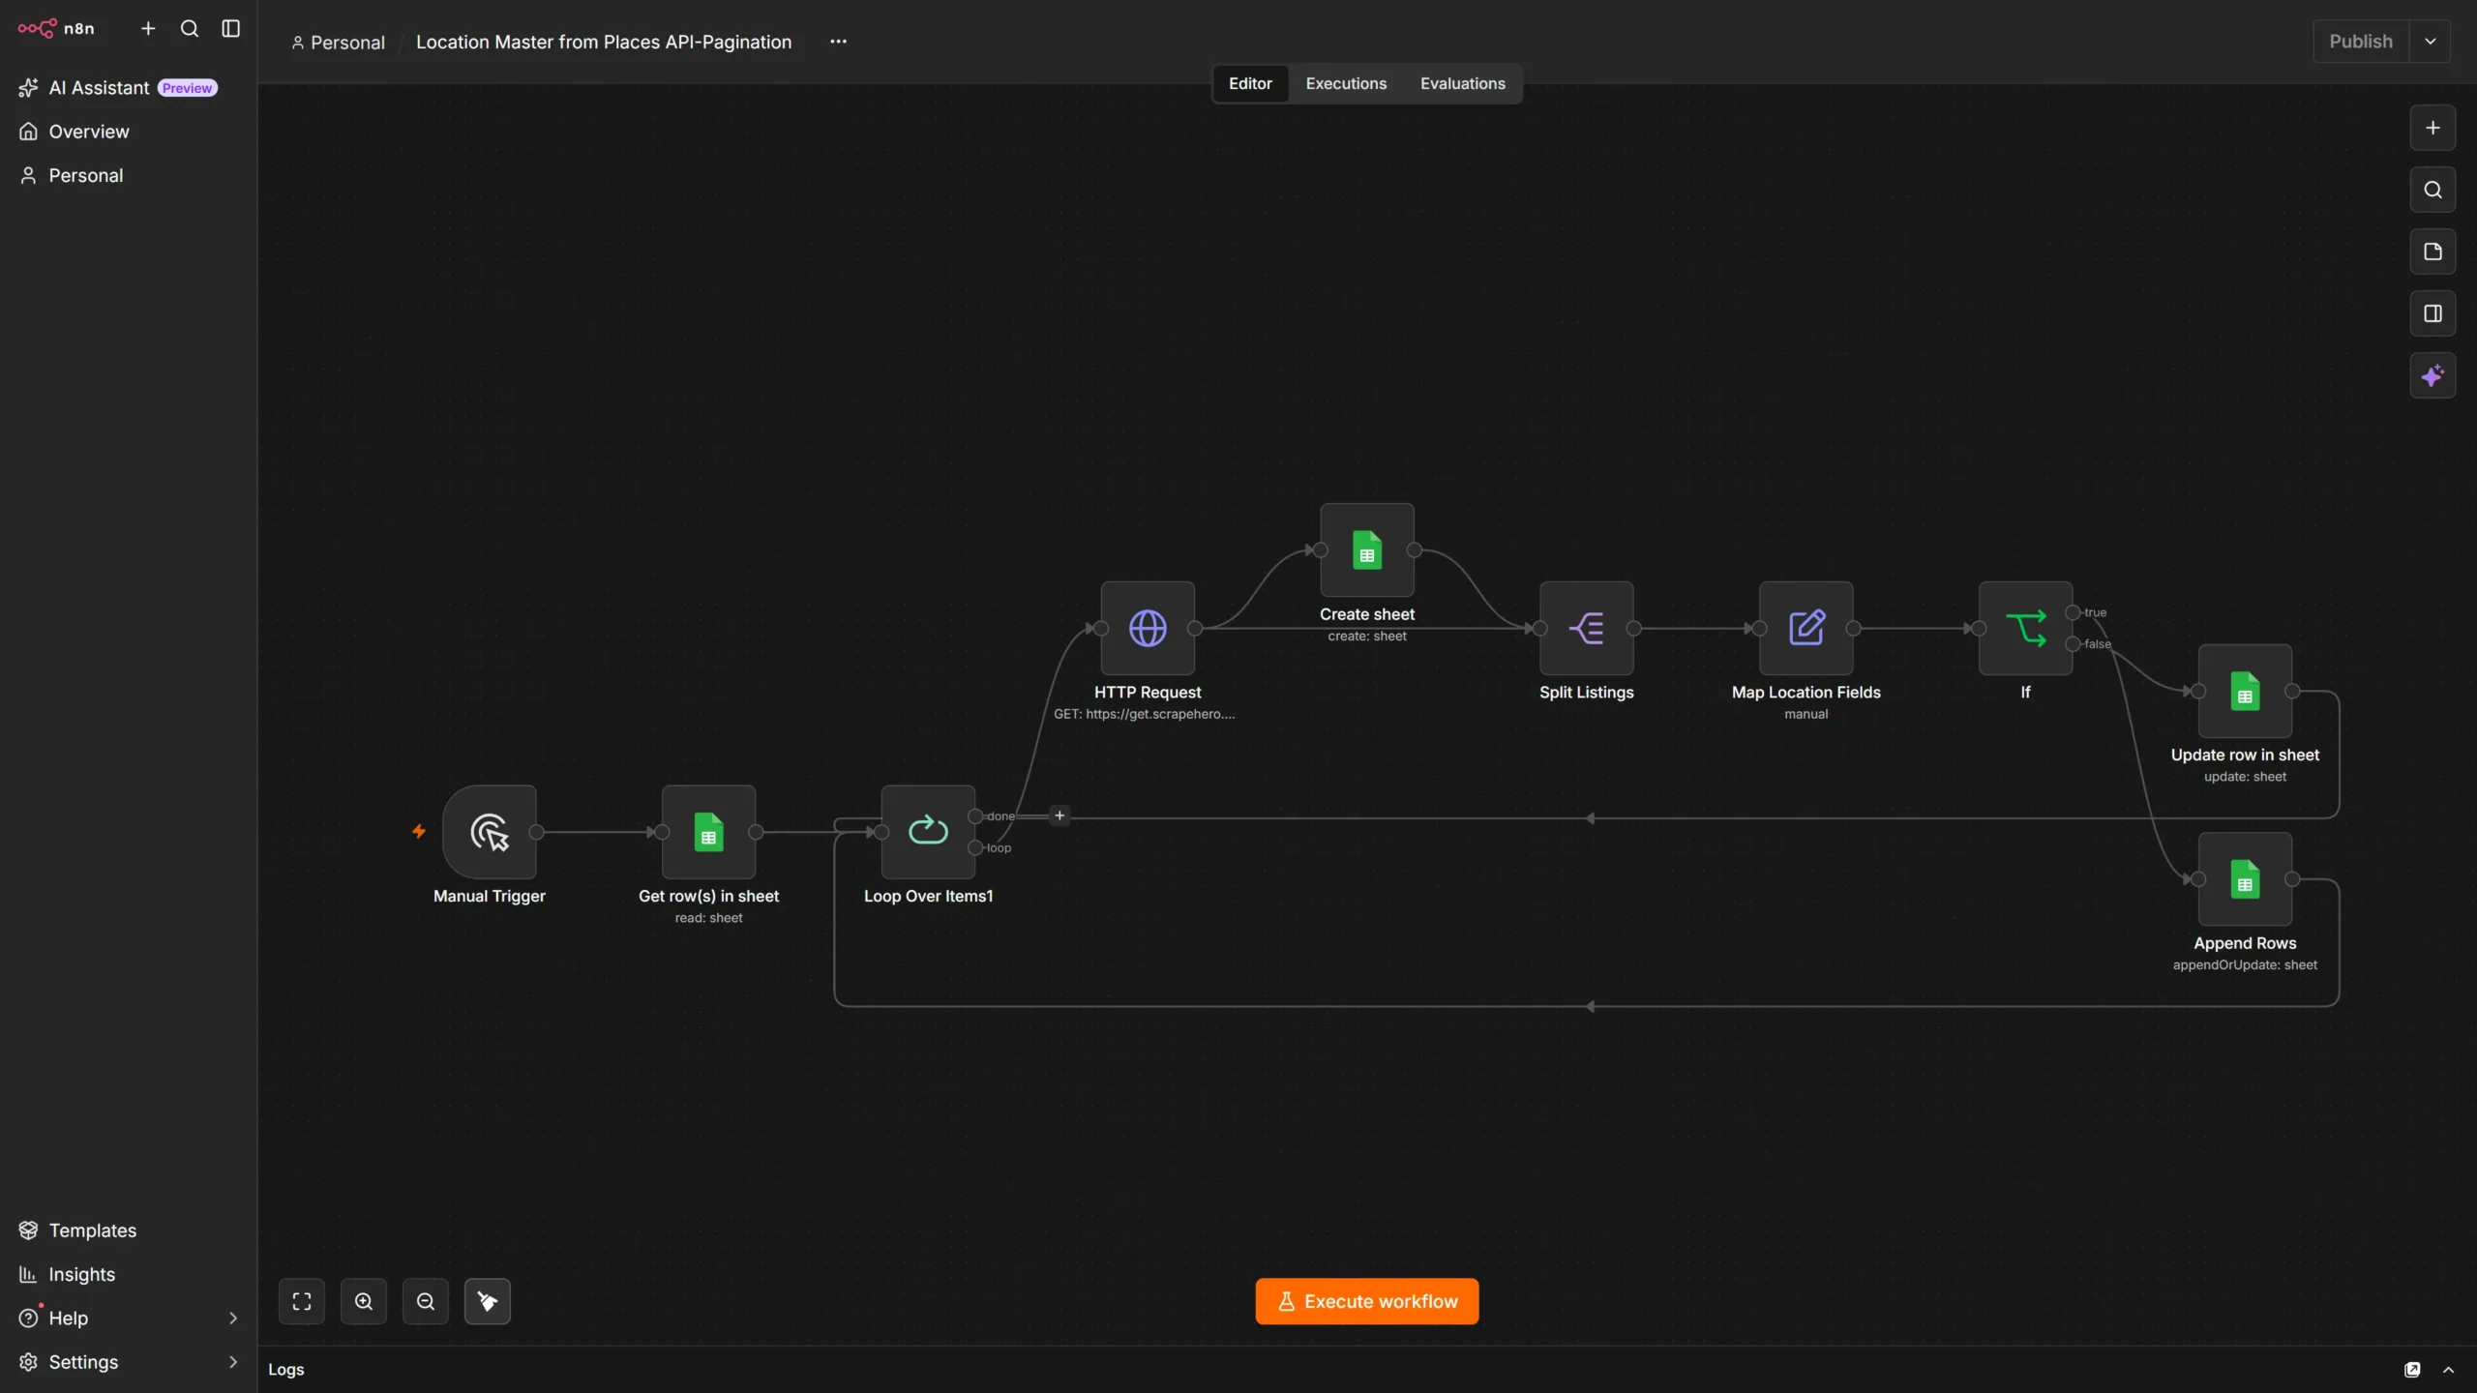Click the If node true output connector
The width and height of the screenshot is (2477, 1393).
tap(2073, 612)
